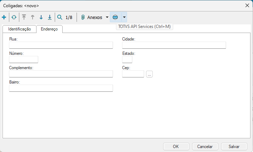Click into the Rua text field
253x152 pixels.
pyautogui.click(x=61, y=45)
